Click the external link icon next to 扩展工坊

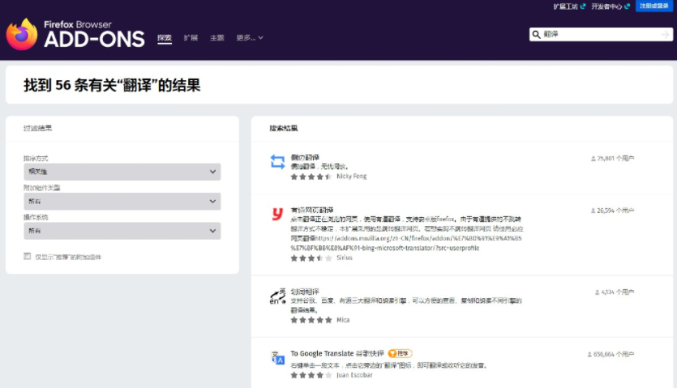tap(583, 6)
